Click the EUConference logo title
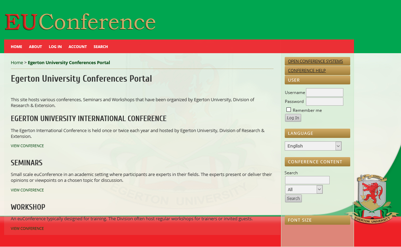Viewport: 401px width, 247px height. tap(80, 22)
